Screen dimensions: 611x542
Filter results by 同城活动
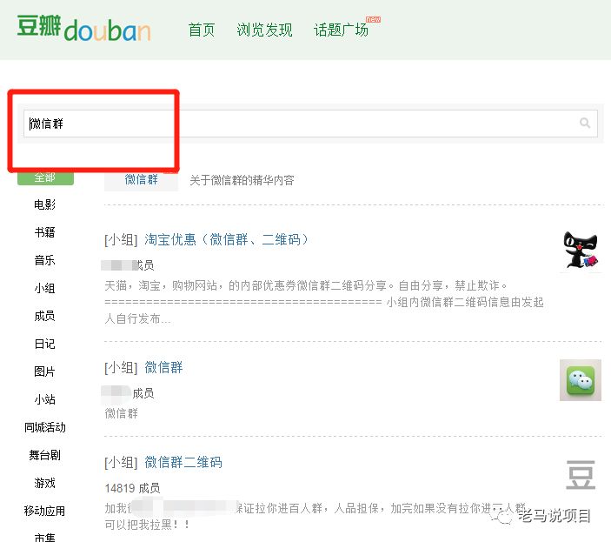[45, 427]
